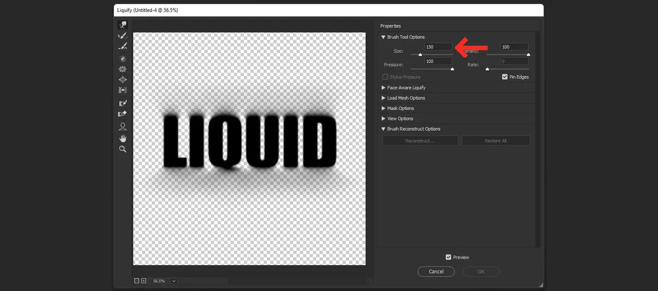This screenshot has width=658, height=291.
Task: Select the Face tool
Action: [123, 127]
